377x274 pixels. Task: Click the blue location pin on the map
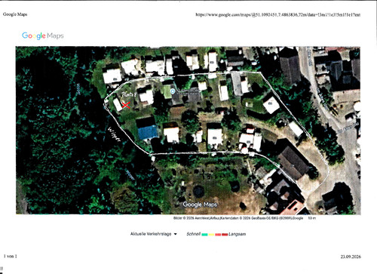[173, 91]
